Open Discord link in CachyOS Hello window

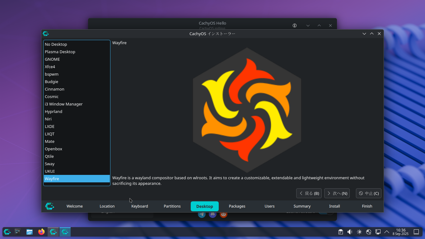pyautogui.click(x=213, y=215)
